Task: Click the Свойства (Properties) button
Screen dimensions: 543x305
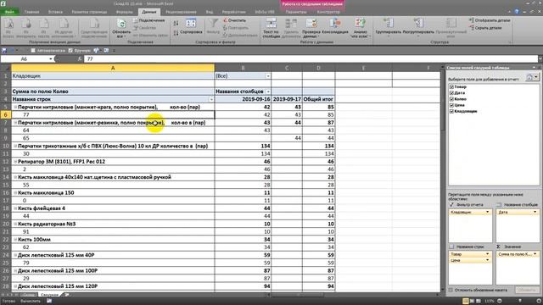Action: (144, 28)
